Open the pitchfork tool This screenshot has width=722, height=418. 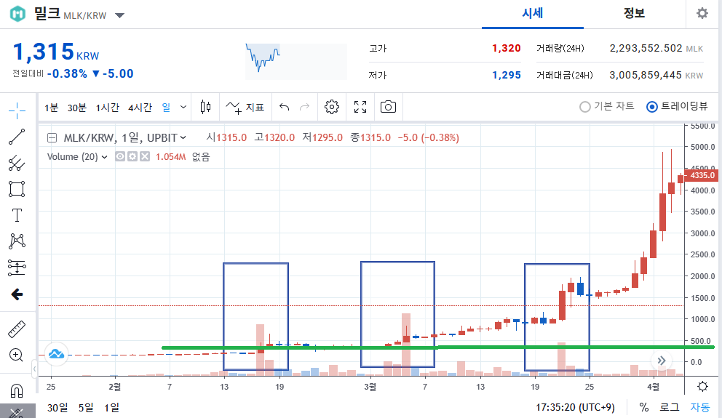click(17, 163)
